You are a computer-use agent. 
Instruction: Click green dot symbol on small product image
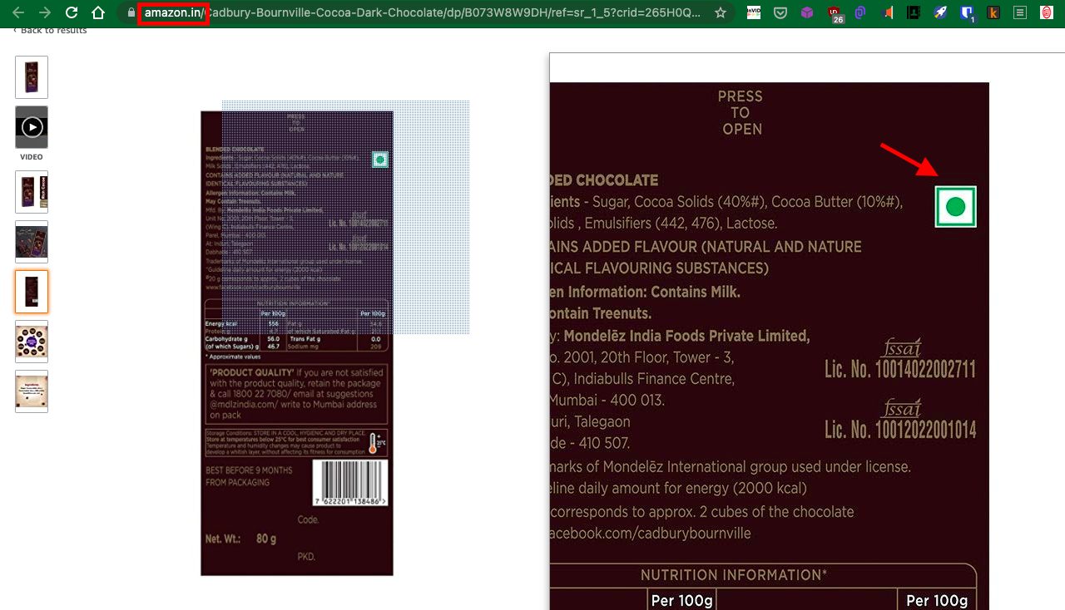[x=380, y=160]
